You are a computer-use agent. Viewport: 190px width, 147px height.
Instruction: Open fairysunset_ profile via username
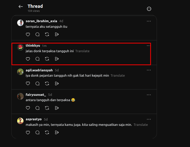36,95
